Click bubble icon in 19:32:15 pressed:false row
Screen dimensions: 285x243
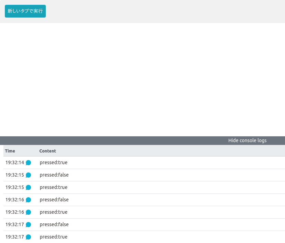(x=29, y=175)
